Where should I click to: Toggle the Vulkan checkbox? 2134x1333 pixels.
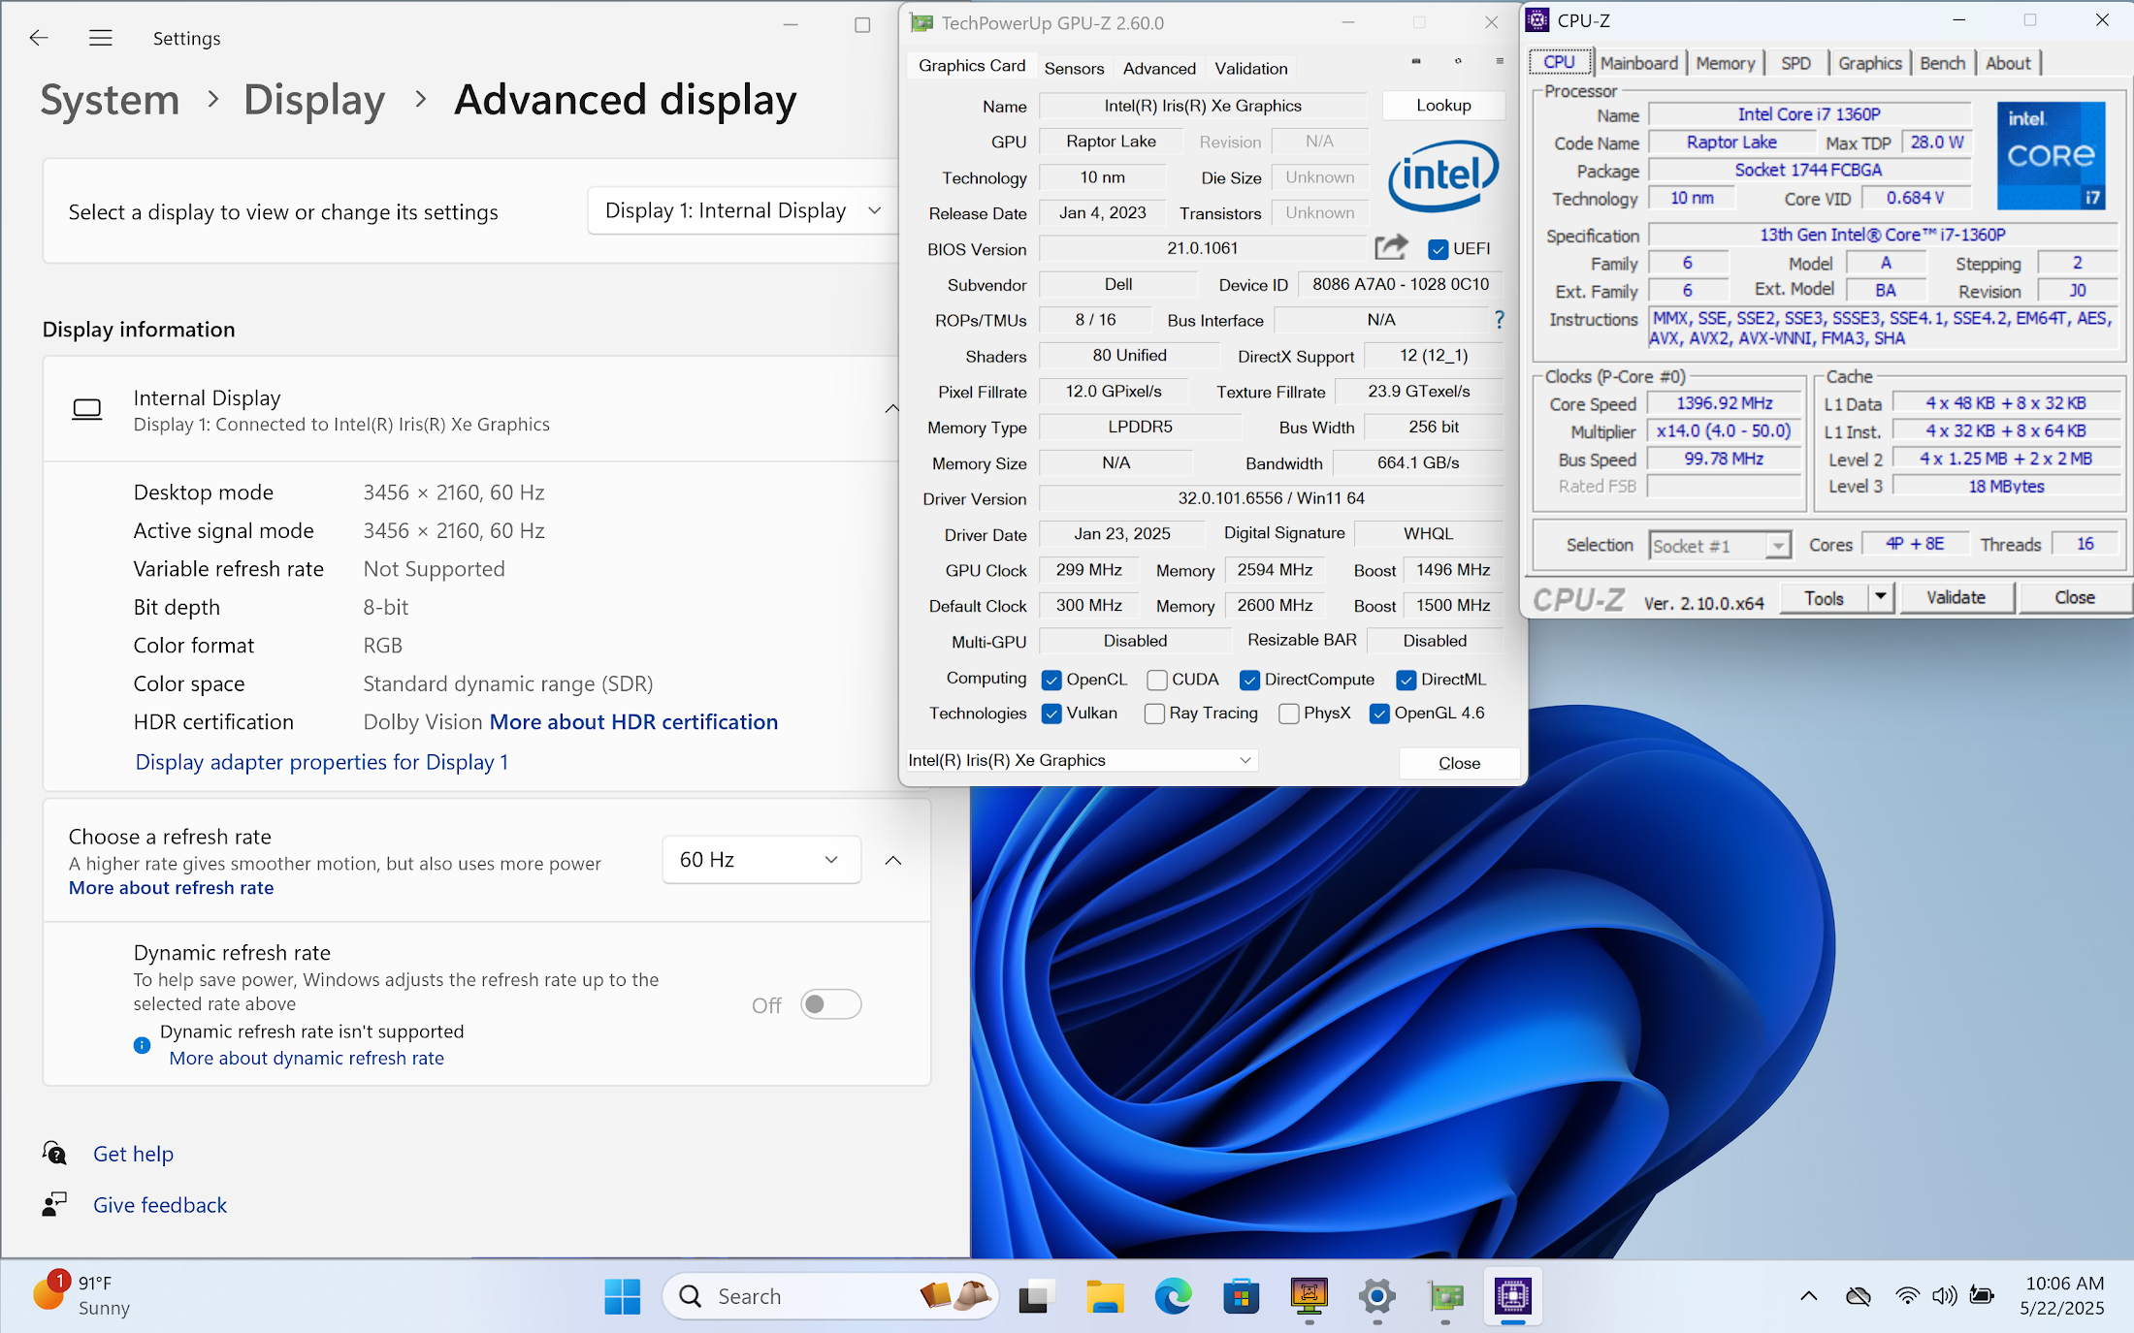point(1051,714)
